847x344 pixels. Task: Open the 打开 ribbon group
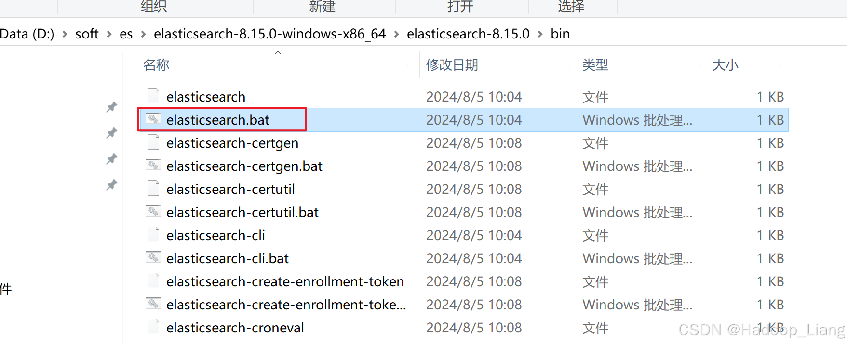pyautogui.click(x=460, y=6)
